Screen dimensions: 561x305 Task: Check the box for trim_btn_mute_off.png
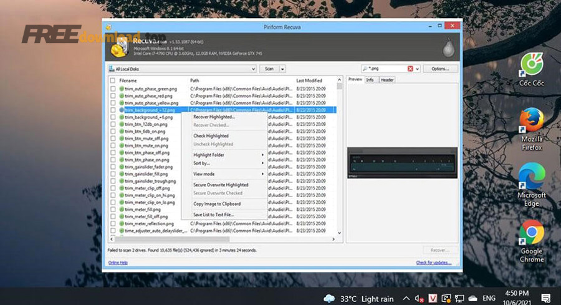[113, 138]
